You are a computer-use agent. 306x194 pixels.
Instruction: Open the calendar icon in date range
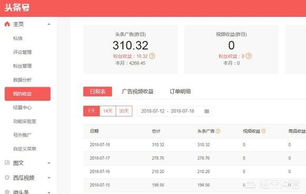tap(207, 112)
